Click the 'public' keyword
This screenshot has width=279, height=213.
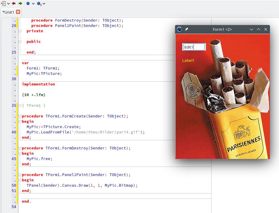(34, 42)
